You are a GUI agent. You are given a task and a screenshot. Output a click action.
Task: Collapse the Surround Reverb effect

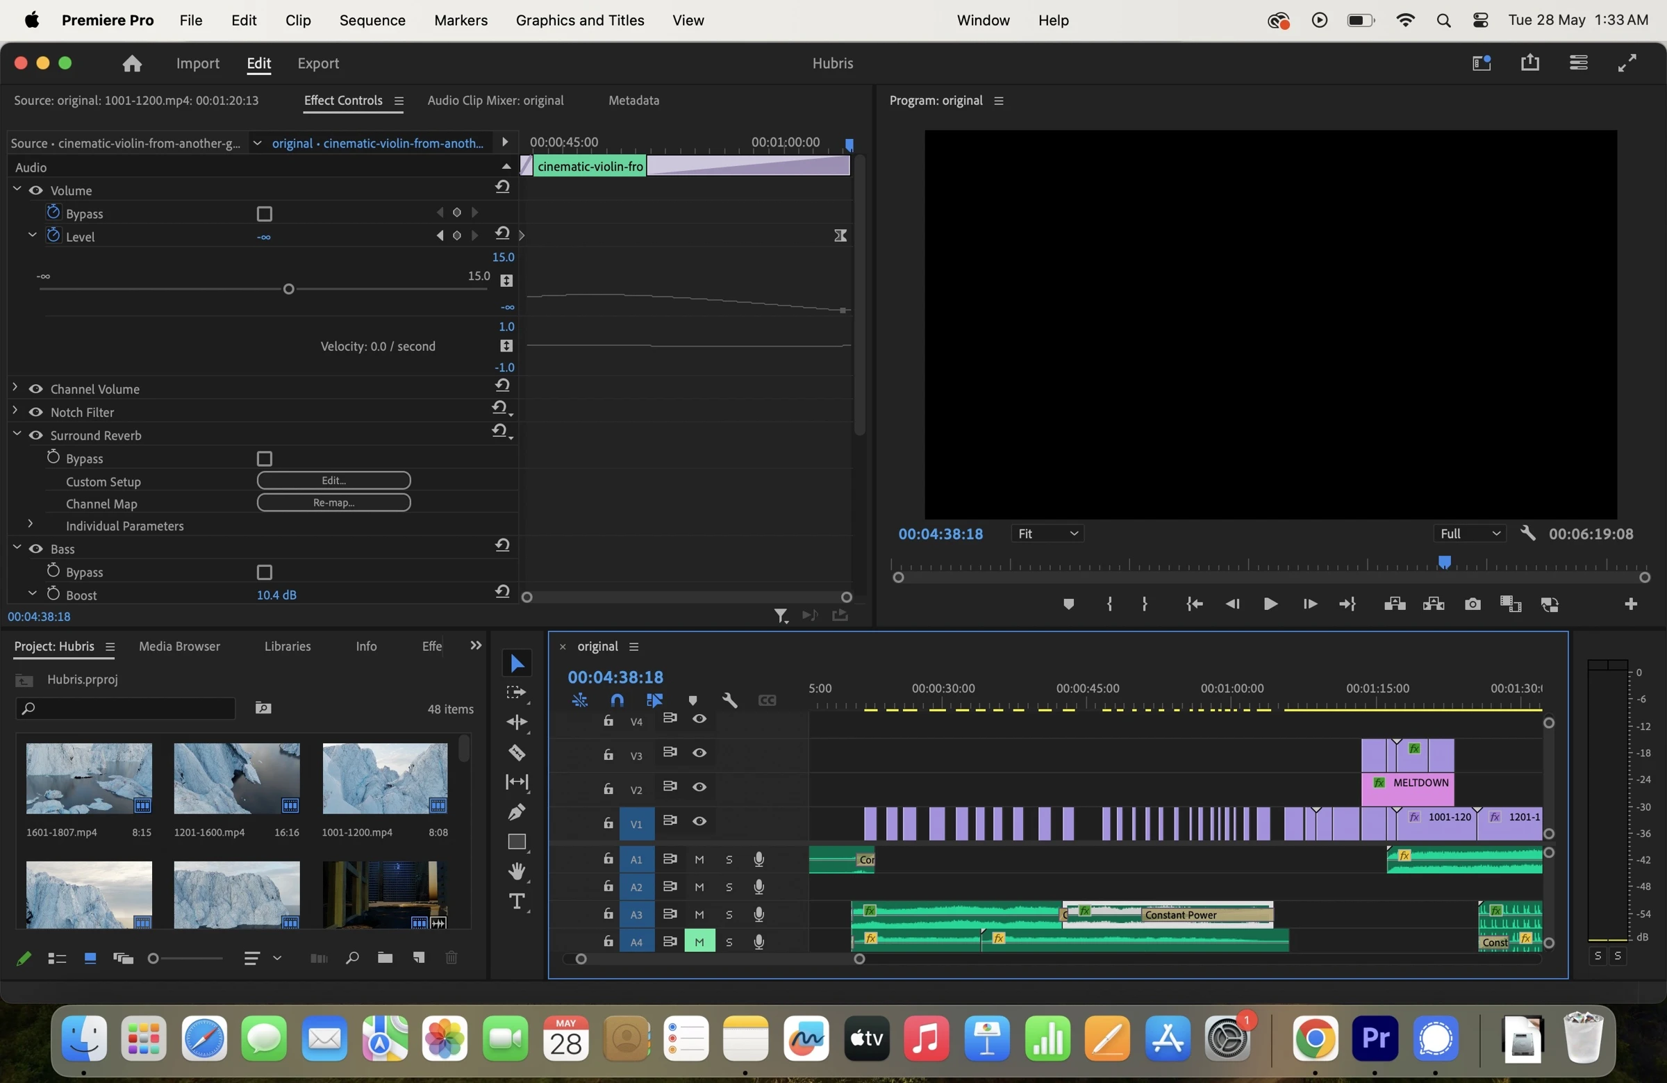[x=17, y=434]
